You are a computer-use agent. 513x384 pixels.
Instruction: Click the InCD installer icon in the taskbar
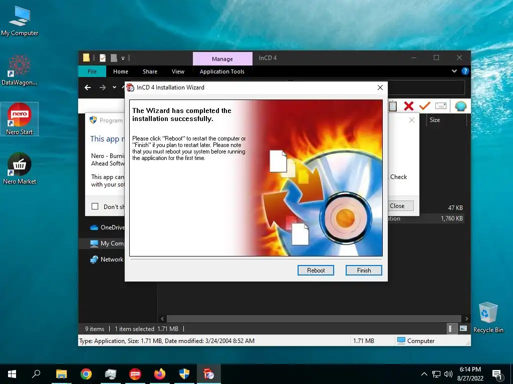point(209,374)
